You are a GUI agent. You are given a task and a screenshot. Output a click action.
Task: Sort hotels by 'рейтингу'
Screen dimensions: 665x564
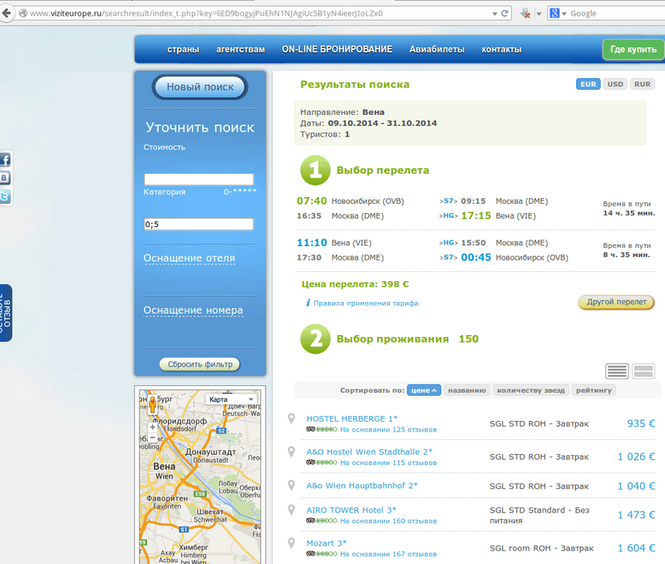point(594,390)
